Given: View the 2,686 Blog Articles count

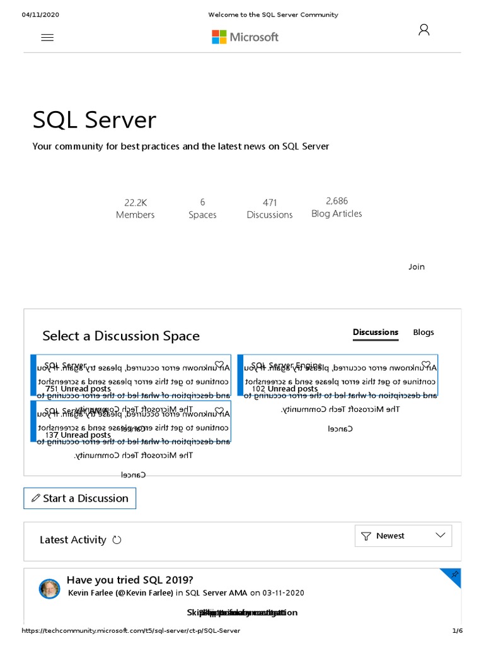Looking at the screenshot, I should pos(337,208).
